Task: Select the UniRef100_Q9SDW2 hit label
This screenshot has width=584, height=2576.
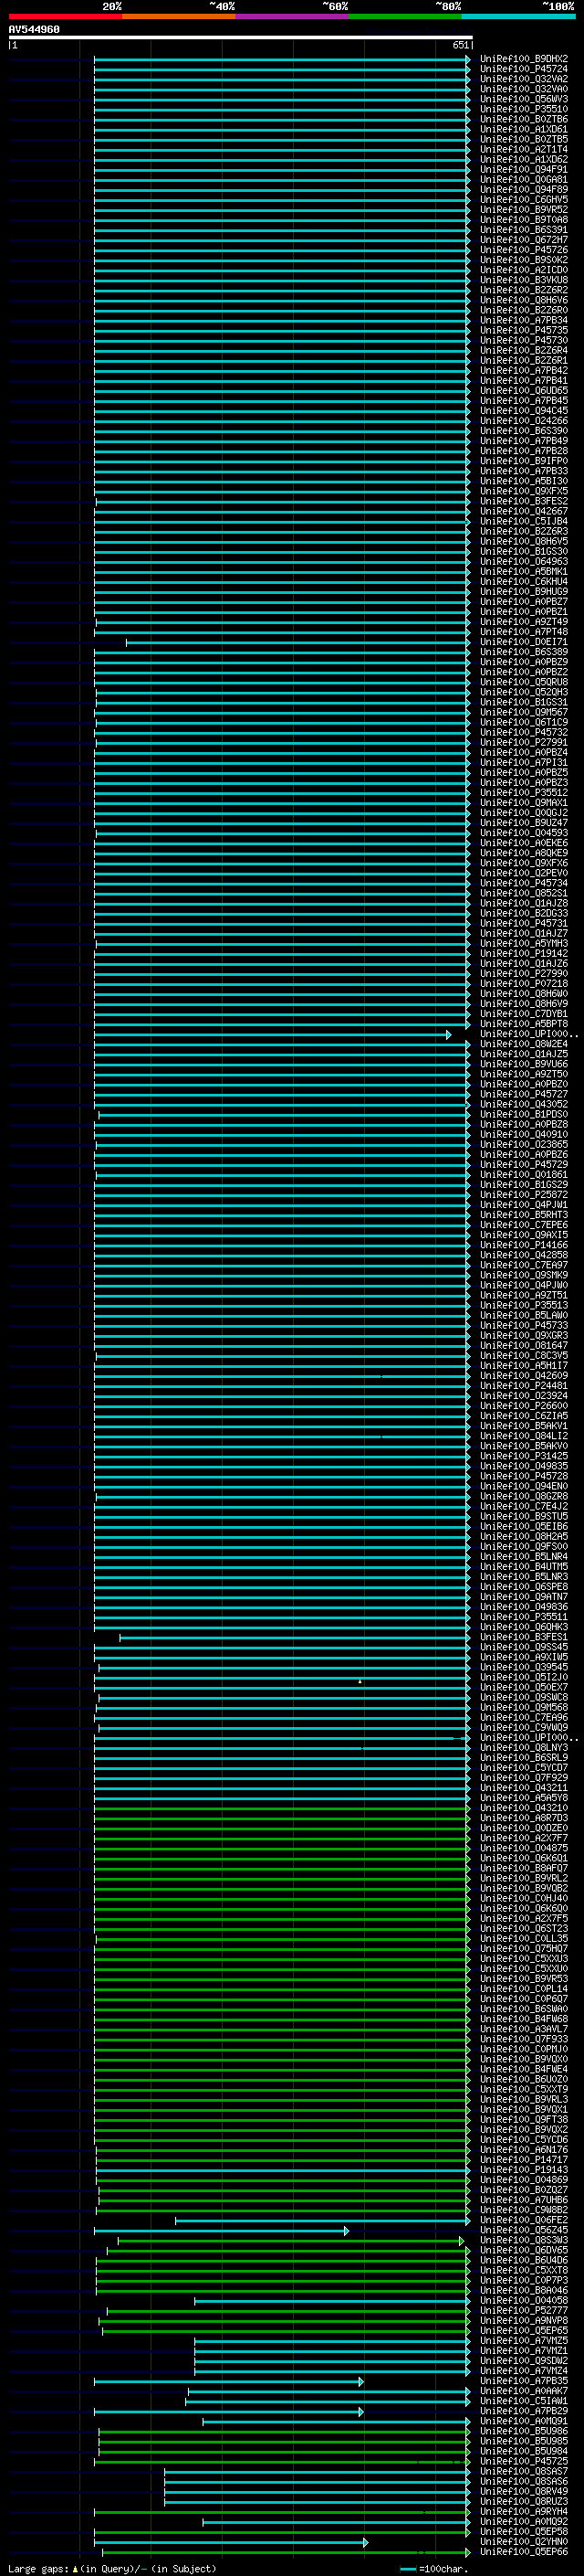Action: click(523, 2361)
